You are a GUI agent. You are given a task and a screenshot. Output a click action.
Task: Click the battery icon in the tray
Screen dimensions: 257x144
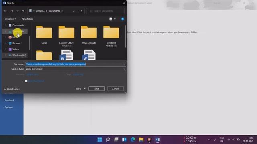[x=238, y=140]
